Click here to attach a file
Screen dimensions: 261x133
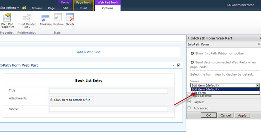tap(71, 100)
